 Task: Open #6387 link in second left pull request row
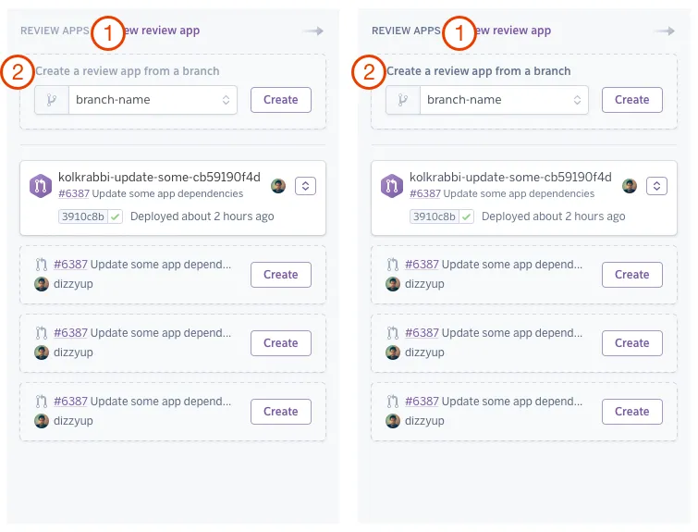click(70, 333)
